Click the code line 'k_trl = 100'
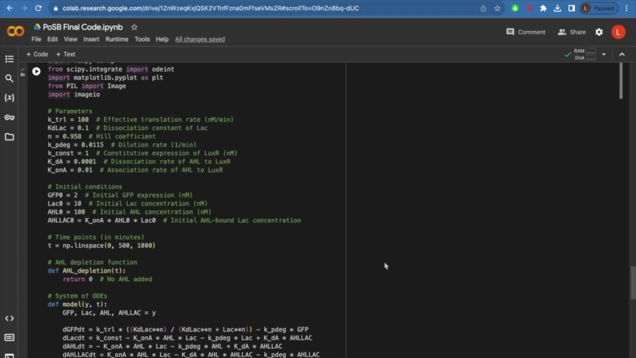The height and width of the screenshot is (358, 636). click(x=68, y=119)
